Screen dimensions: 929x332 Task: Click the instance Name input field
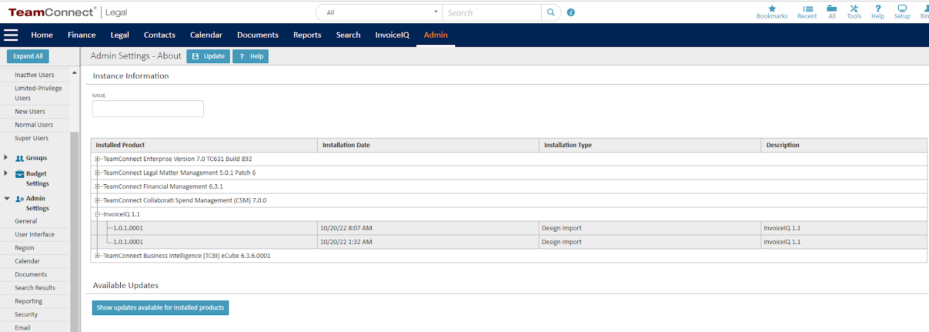point(147,109)
